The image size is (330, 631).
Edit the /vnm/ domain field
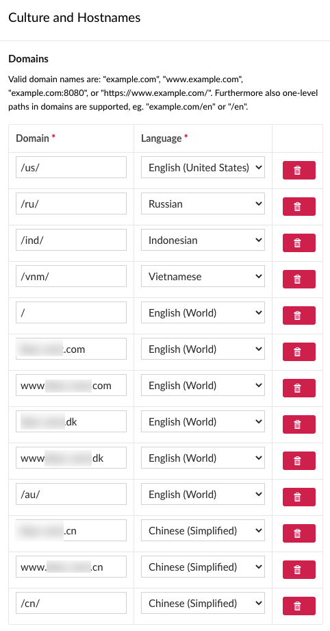[x=71, y=276]
